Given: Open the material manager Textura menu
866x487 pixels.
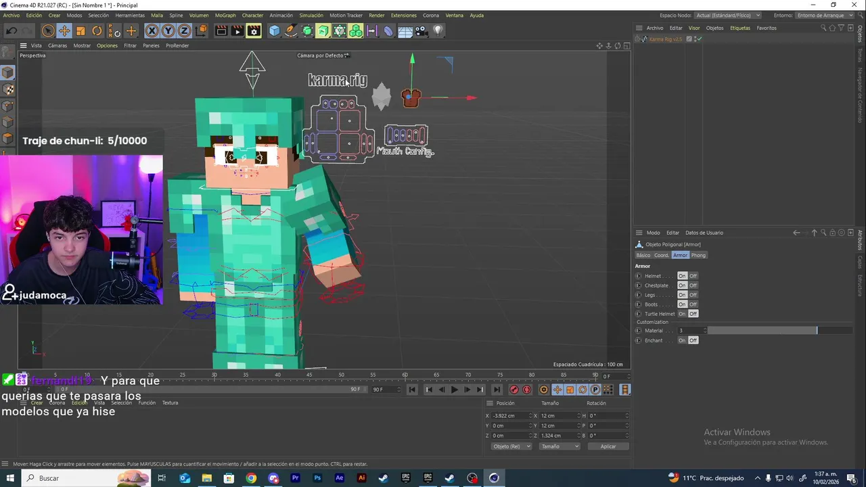Looking at the screenshot, I should click(x=170, y=402).
